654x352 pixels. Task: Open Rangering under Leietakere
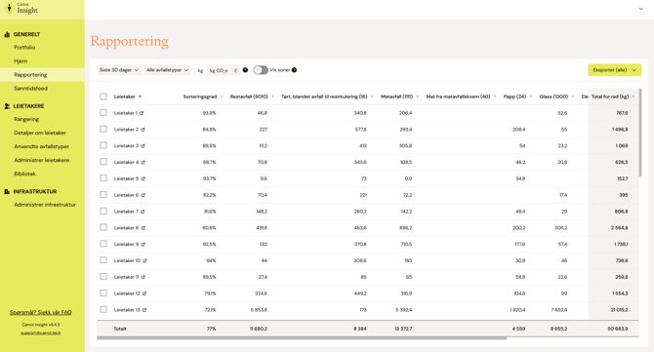(26, 119)
